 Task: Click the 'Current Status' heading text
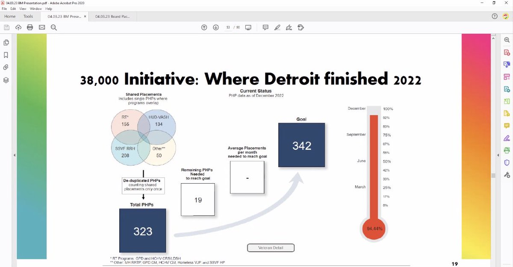pyautogui.click(x=256, y=91)
